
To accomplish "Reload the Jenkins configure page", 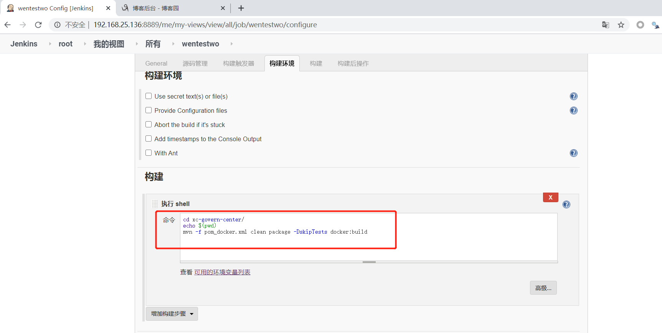I will click(x=38, y=25).
